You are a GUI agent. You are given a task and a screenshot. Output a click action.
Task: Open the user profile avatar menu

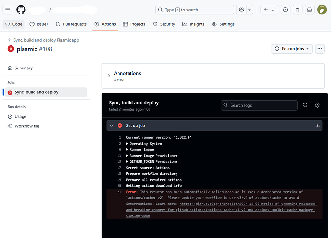[x=322, y=10]
